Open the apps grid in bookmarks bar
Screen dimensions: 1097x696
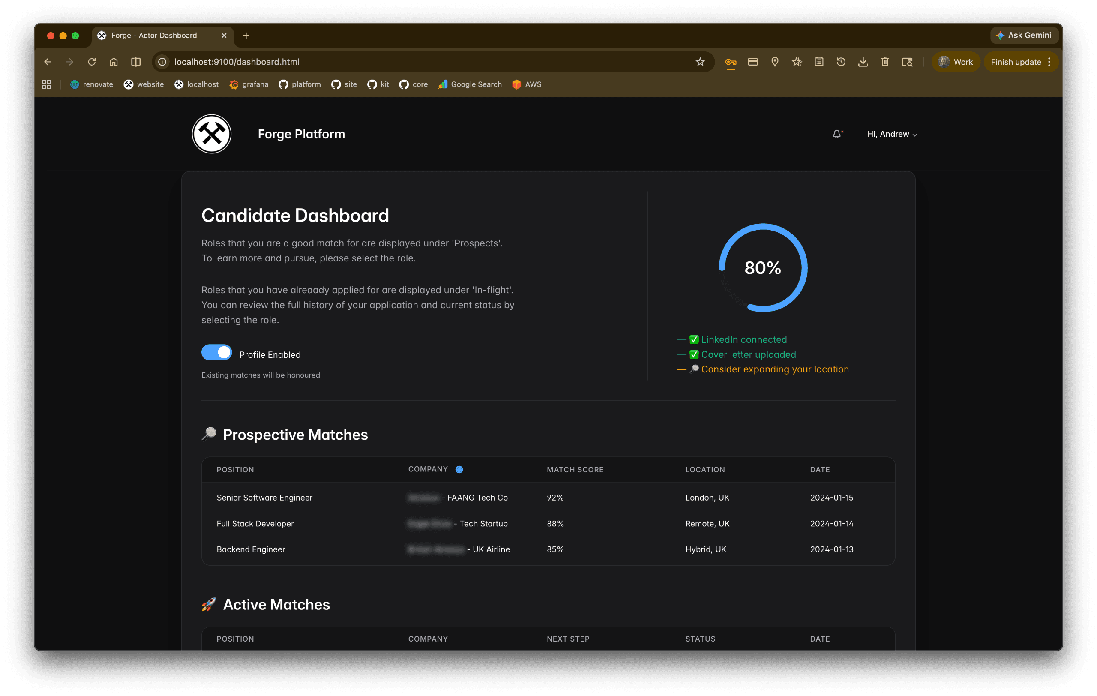pos(46,84)
